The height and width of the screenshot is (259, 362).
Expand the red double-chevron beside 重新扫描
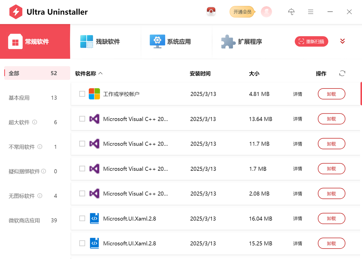pos(342,41)
